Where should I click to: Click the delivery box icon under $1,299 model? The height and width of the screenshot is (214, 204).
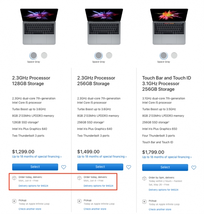coord(14,178)
